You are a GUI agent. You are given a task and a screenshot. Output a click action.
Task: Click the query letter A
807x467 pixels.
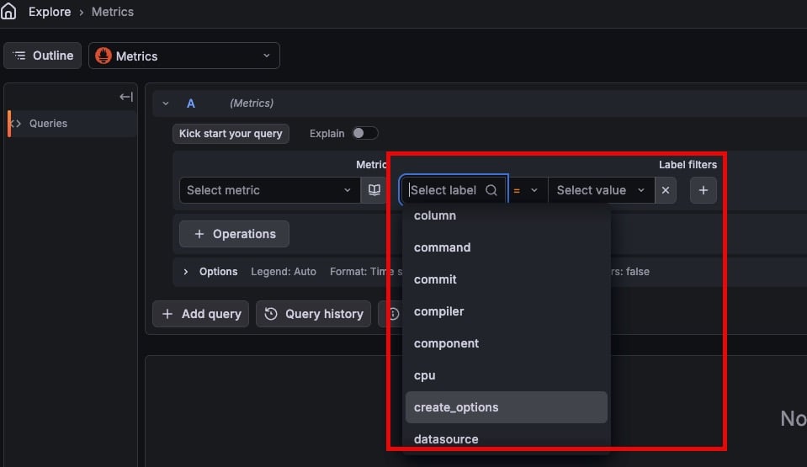[x=191, y=103]
